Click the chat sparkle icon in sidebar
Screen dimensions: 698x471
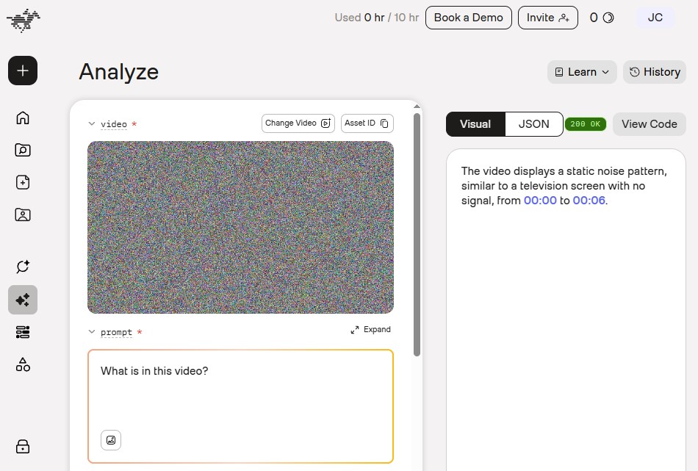pyautogui.click(x=23, y=267)
